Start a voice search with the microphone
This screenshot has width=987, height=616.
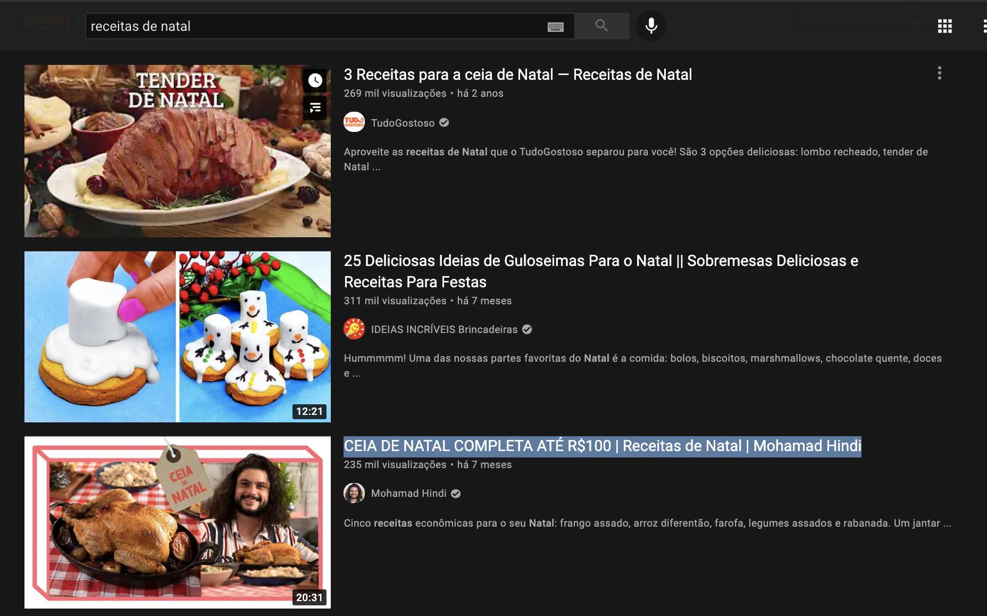click(651, 26)
